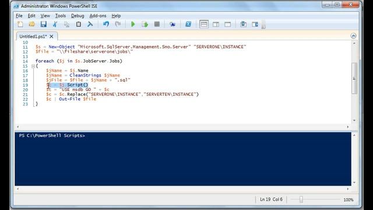Click "CleanStrings" on line 17
This screenshot has height=210, width=373.
[x=85, y=75]
